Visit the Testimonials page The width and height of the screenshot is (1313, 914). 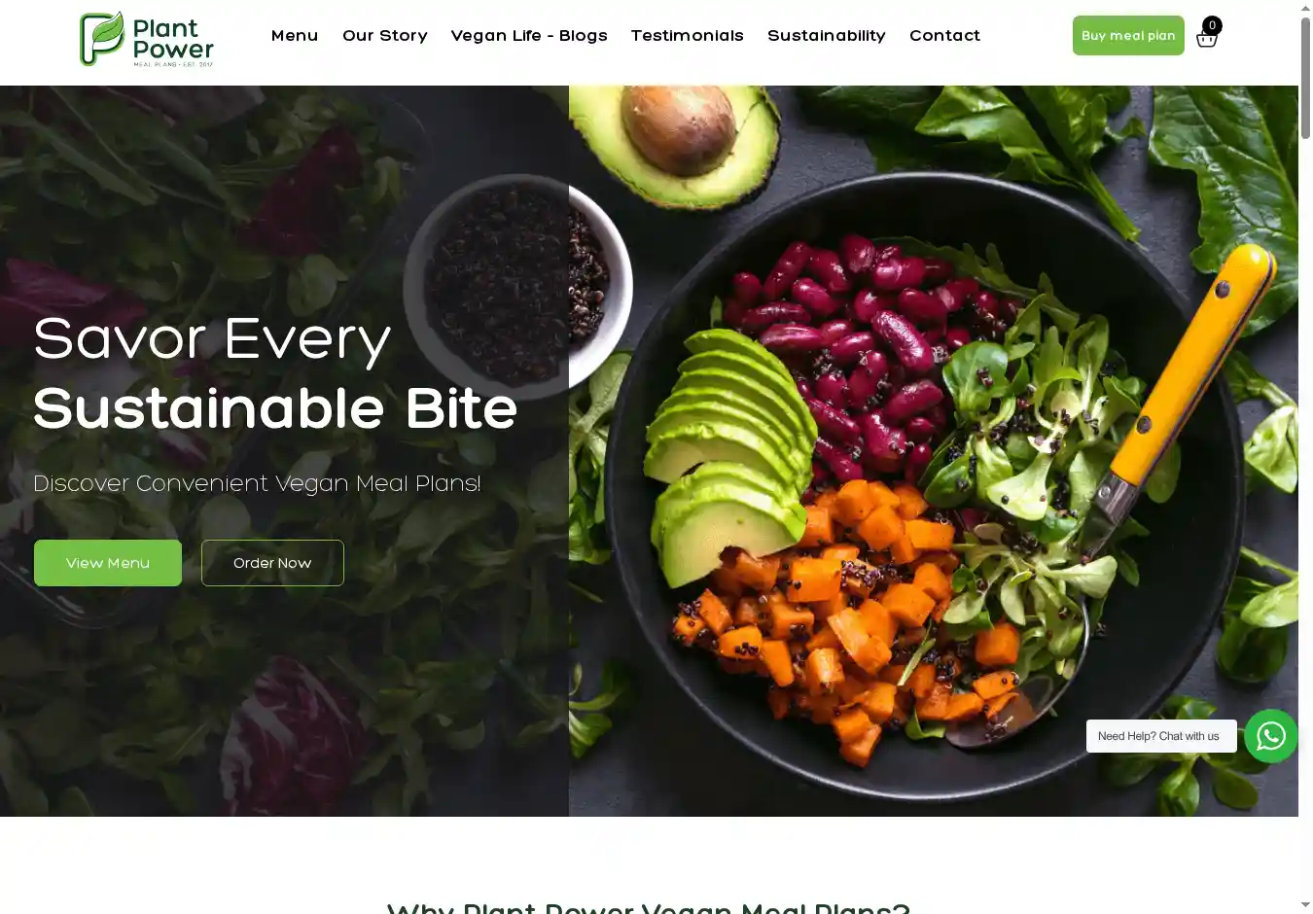click(x=688, y=36)
